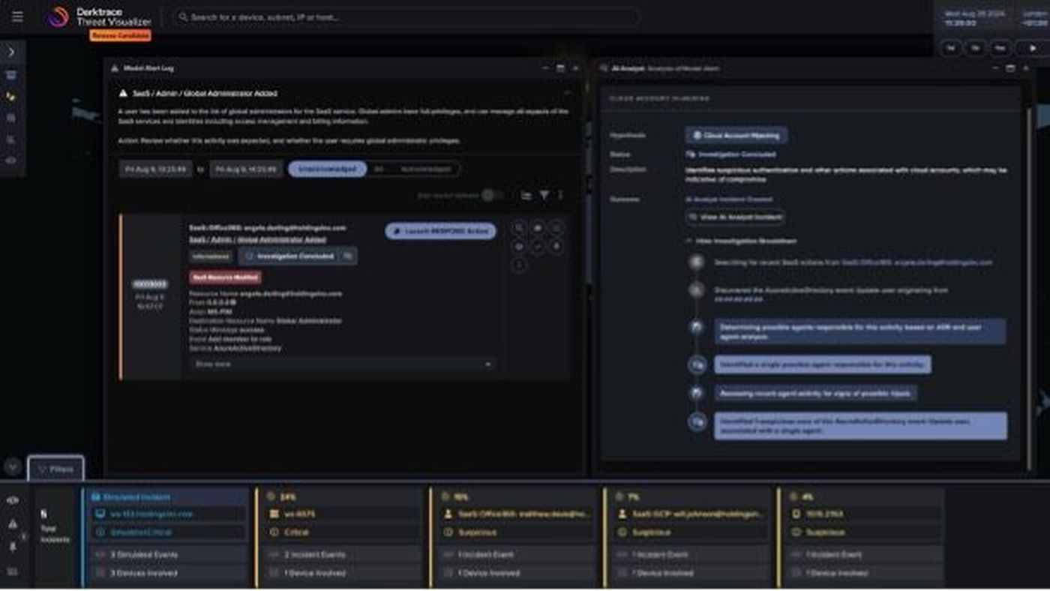1050x591 pixels.
Task: Click the AI Analyst panel vertical scrollbar
Action: tap(1029, 288)
